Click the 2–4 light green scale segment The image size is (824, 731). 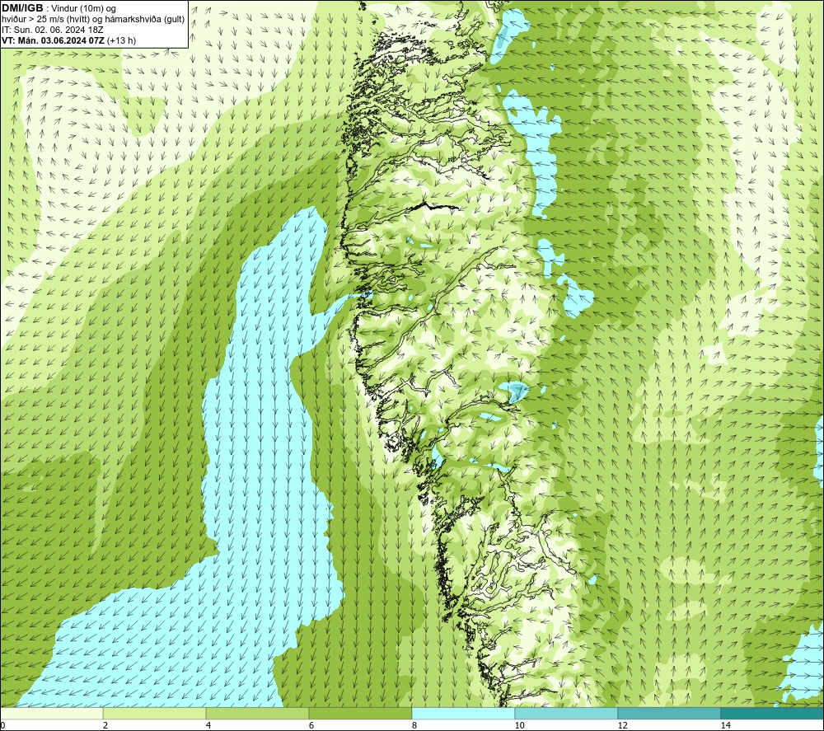click(x=155, y=714)
